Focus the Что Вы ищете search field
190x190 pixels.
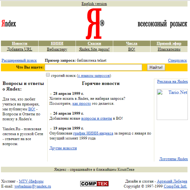93,67
